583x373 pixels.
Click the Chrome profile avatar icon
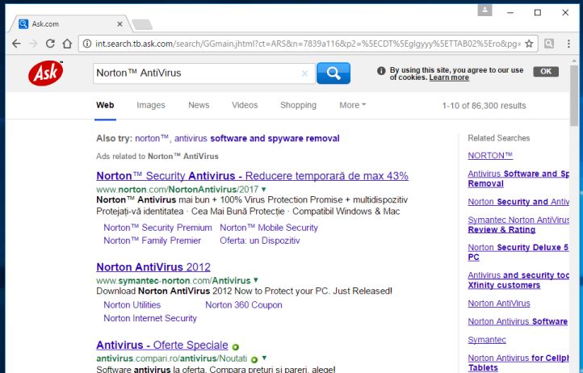pos(484,10)
